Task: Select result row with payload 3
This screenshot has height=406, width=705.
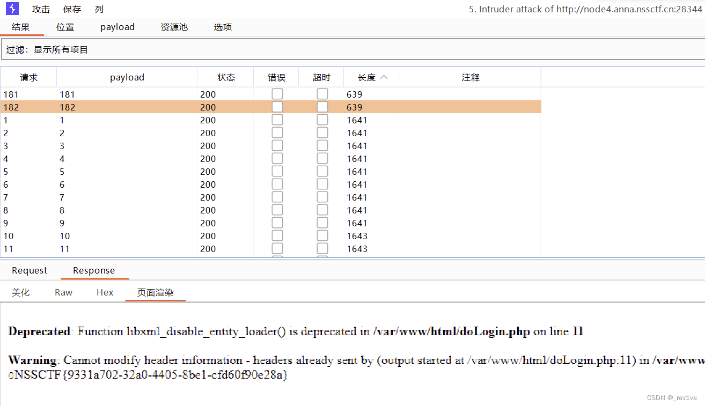Action: 270,146
